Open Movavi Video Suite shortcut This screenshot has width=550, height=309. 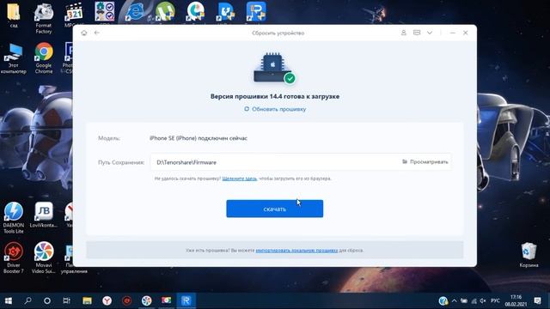pos(44,257)
